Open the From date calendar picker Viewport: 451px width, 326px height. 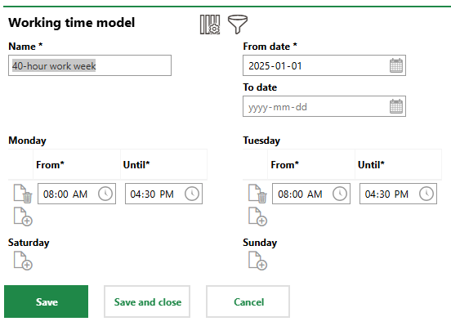(x=396, y=65)
